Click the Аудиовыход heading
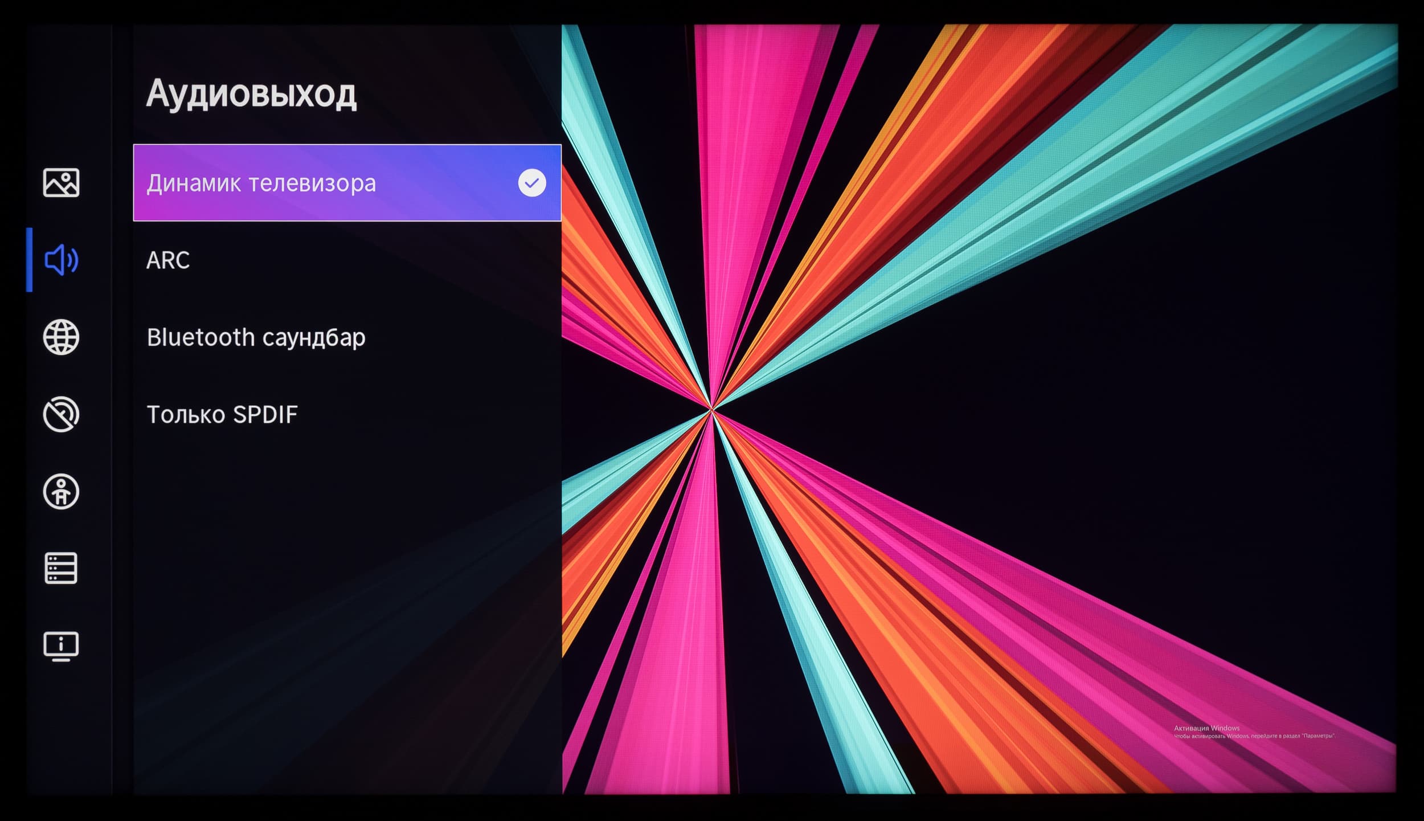This screenshot has width=1424, height=821. 251,94
